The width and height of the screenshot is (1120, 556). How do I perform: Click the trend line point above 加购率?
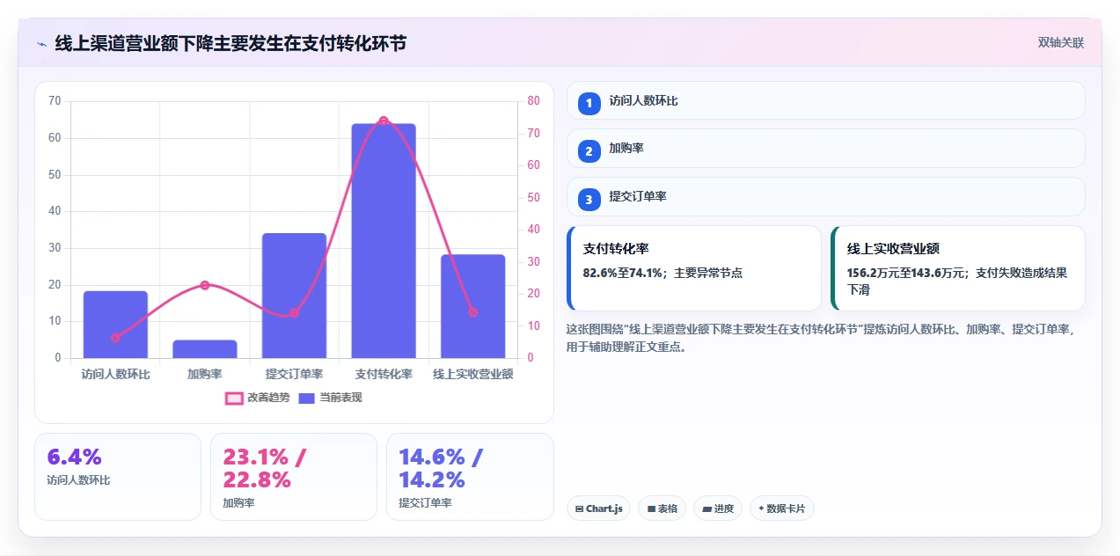tap(205, 285)
